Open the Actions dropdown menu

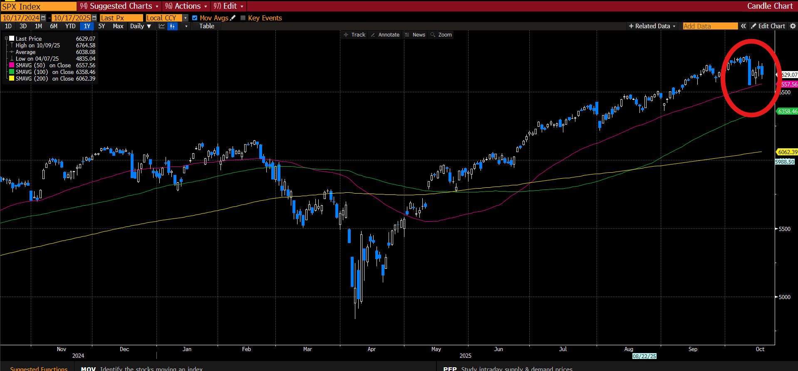click(186, 6)
